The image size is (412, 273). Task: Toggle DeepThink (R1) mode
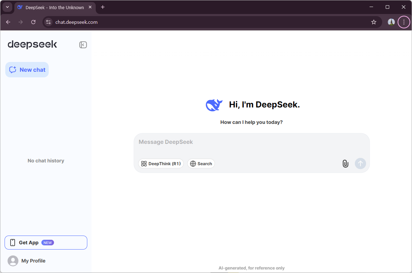pyautogui.click(x=161, y=164)
